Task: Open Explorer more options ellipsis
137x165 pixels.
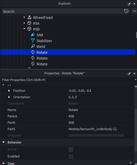Action: (x=134, y=11)
